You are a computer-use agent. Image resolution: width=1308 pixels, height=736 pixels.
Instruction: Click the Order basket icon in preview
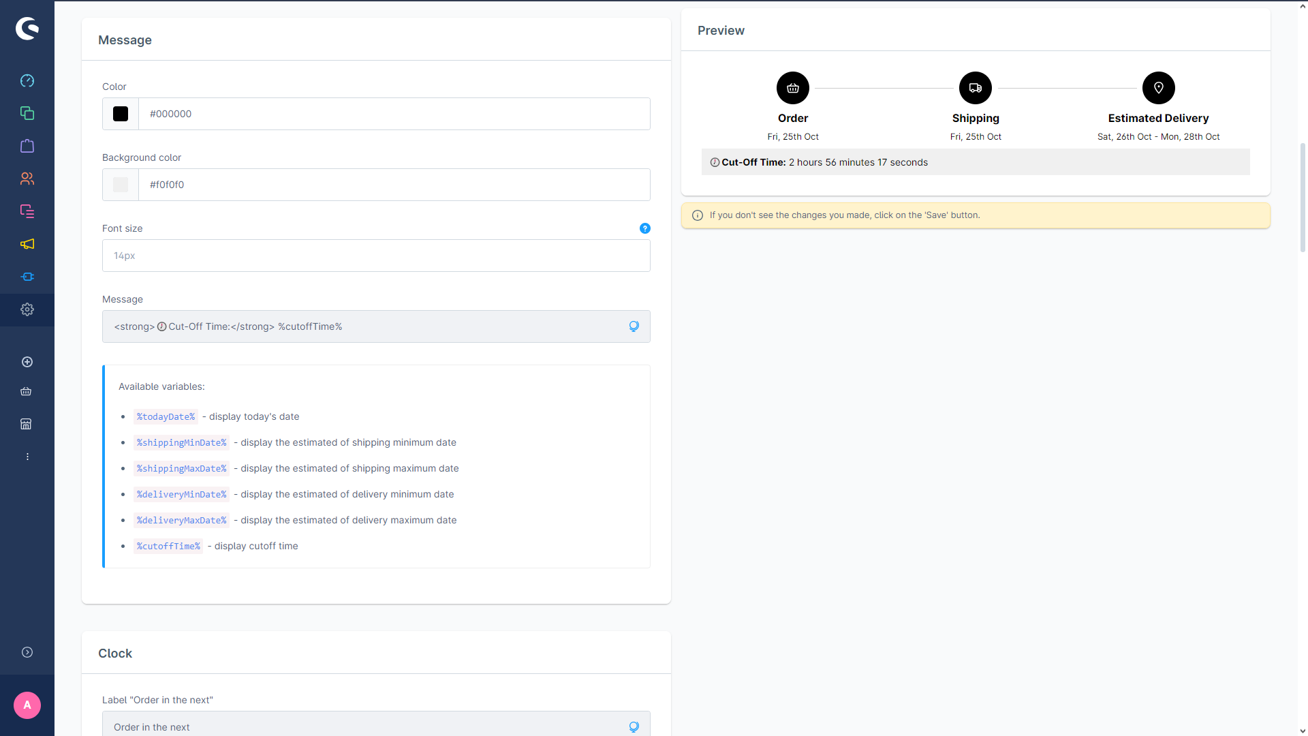[x=793, y=88]
